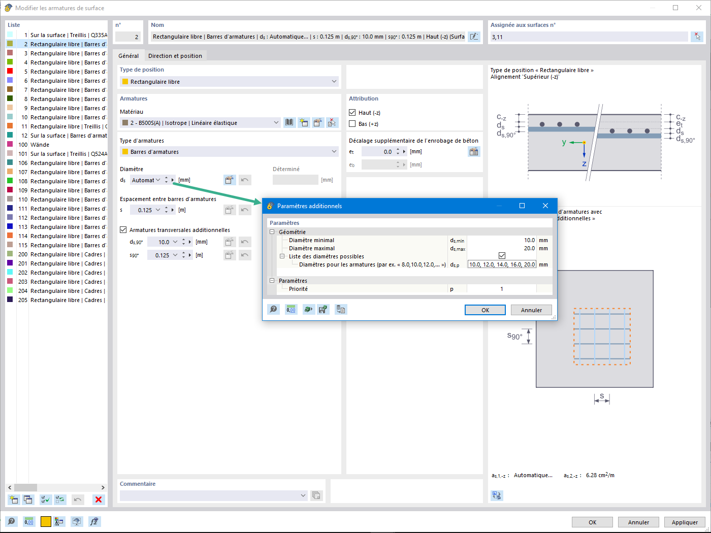Viewport: 711px width, 533px height.
Task: Click the fx formula icon in footer
Action: (94, 521)
